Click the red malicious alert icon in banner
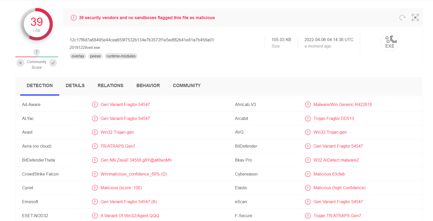 coord(74,18)
